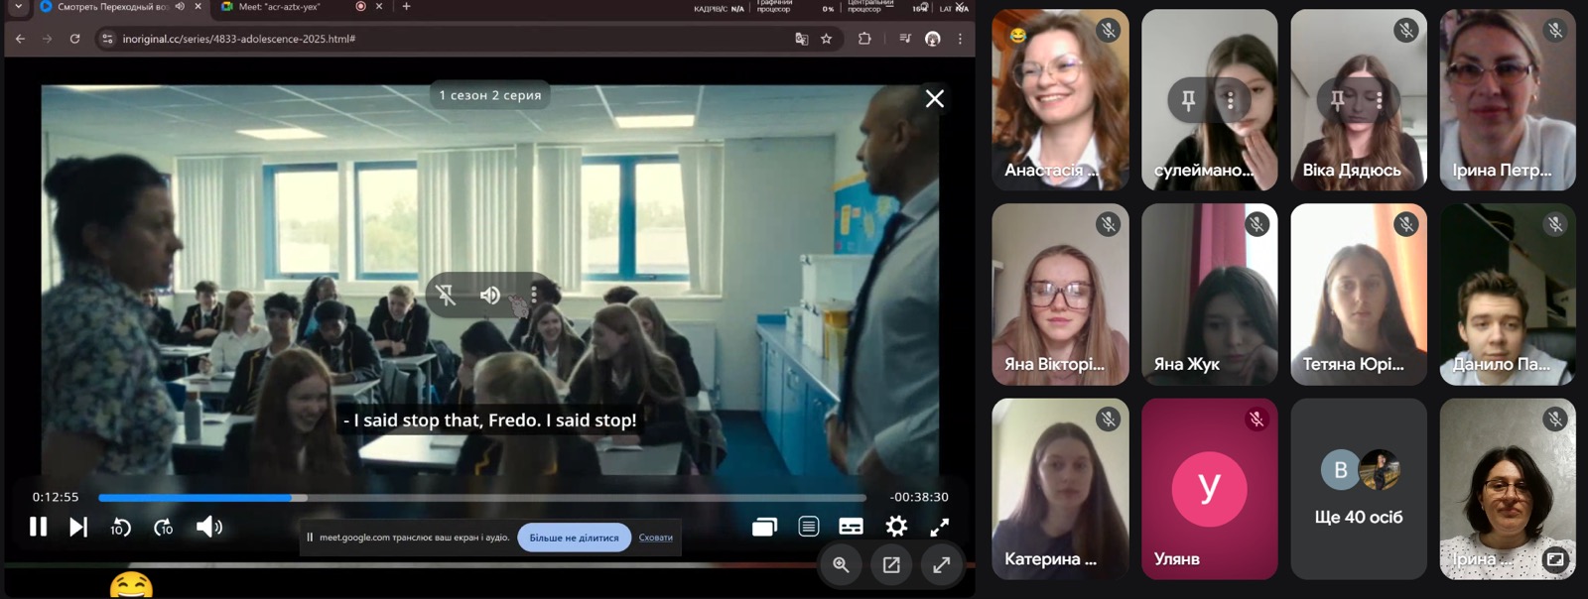The image size is (1588, 599).
Task: Switch to the Meet "acr-aztx-yex" tab
Action: [283, 7]
